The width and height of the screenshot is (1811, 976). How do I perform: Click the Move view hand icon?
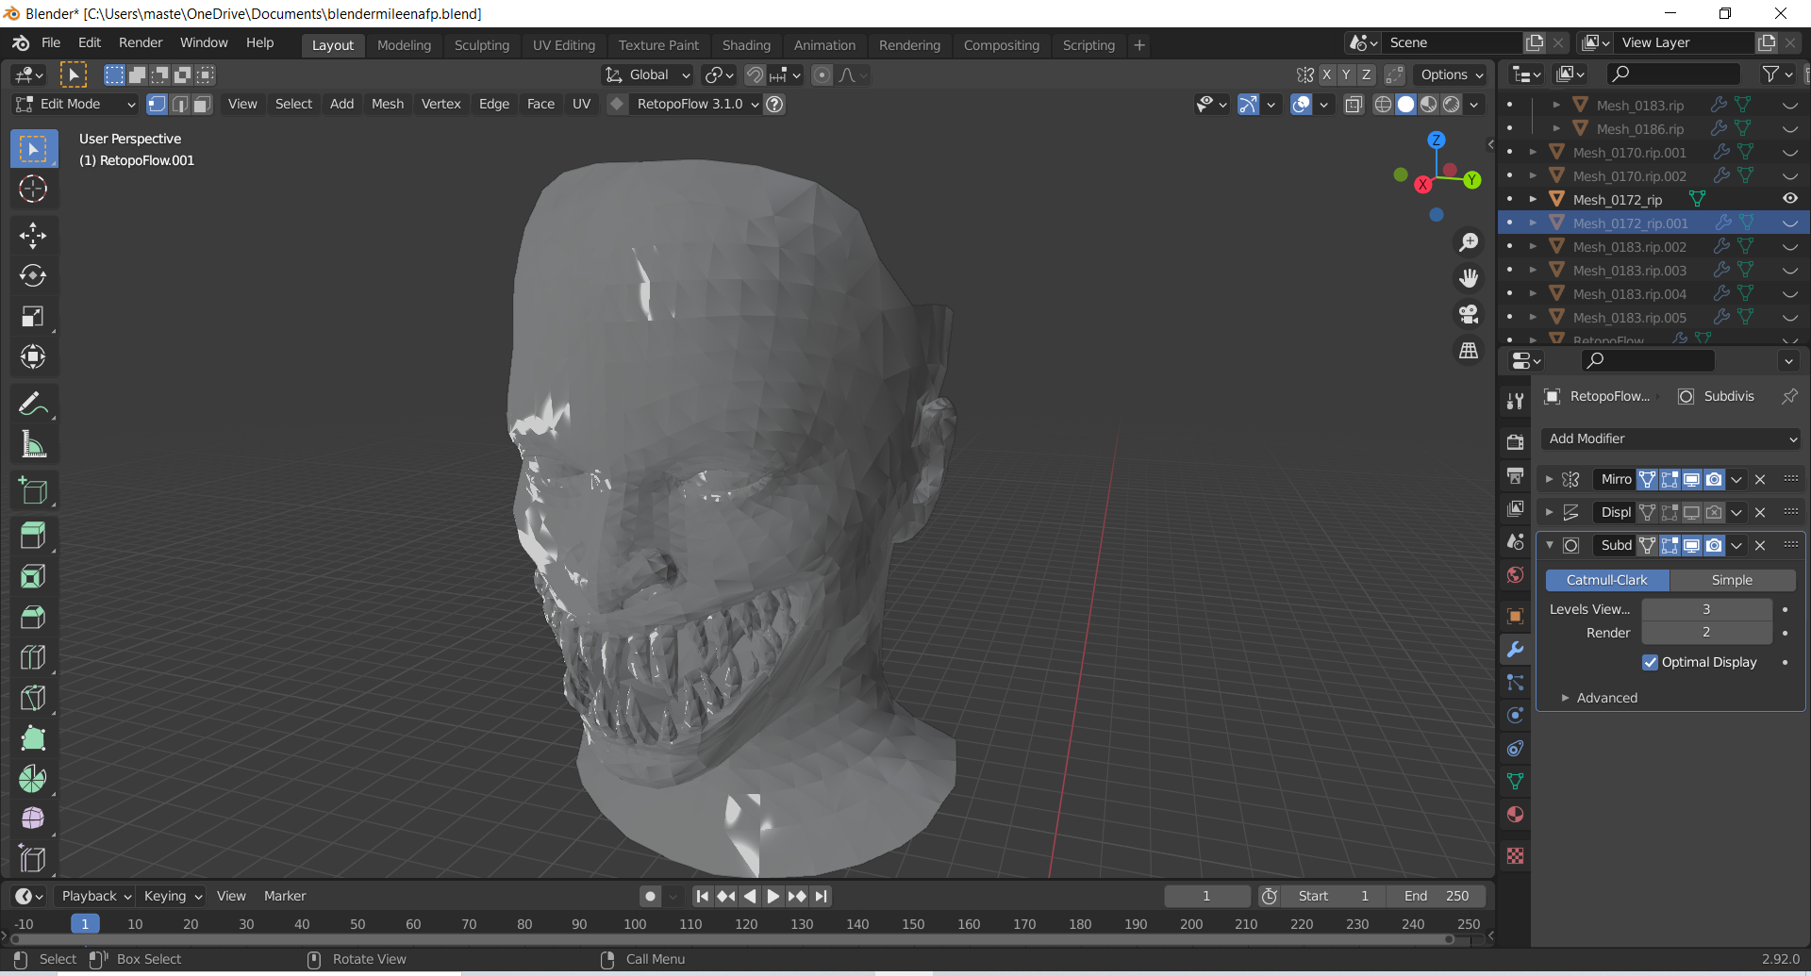click(1469, 278)
